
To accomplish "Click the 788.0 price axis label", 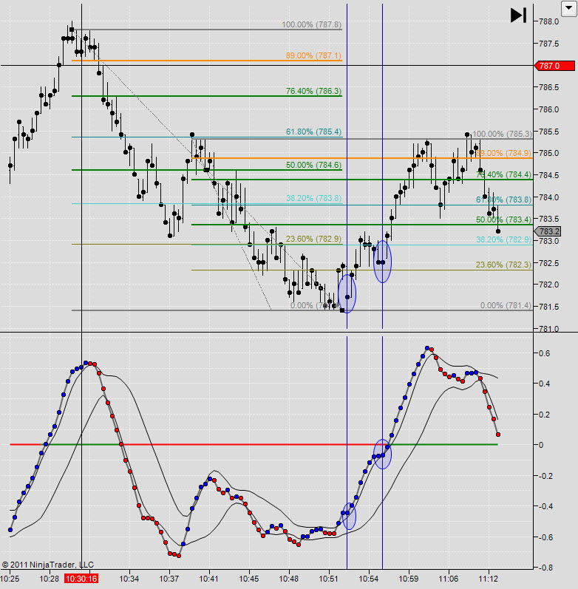I will [x=548, y=21].
